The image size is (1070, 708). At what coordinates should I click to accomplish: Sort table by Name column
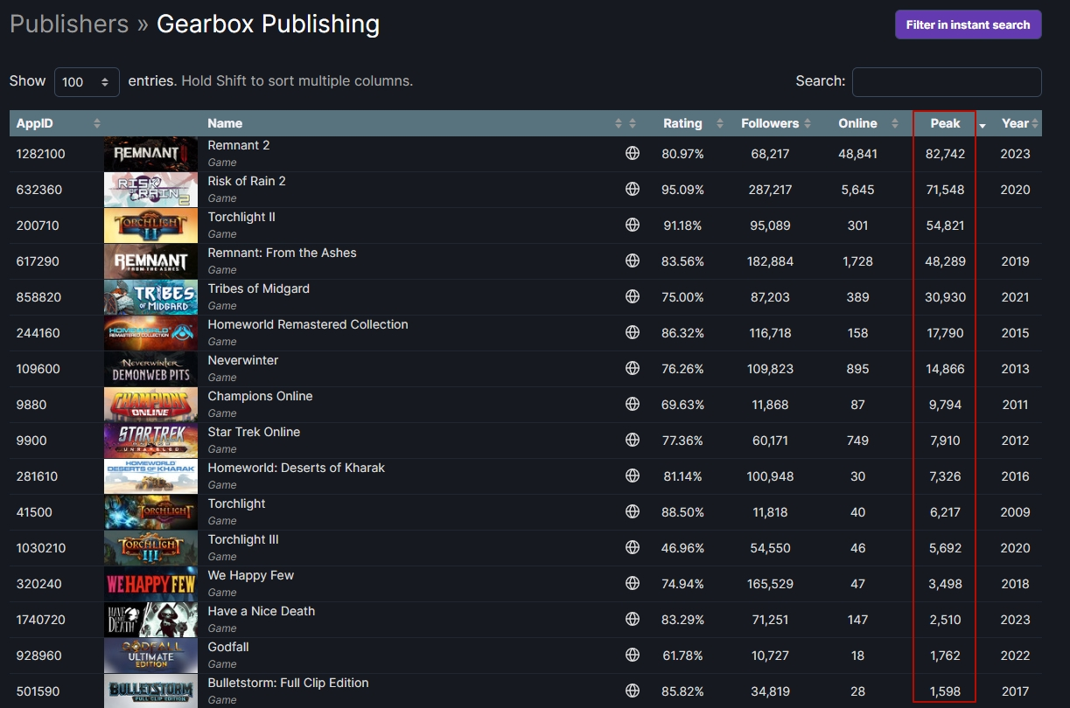pos(411,123)
